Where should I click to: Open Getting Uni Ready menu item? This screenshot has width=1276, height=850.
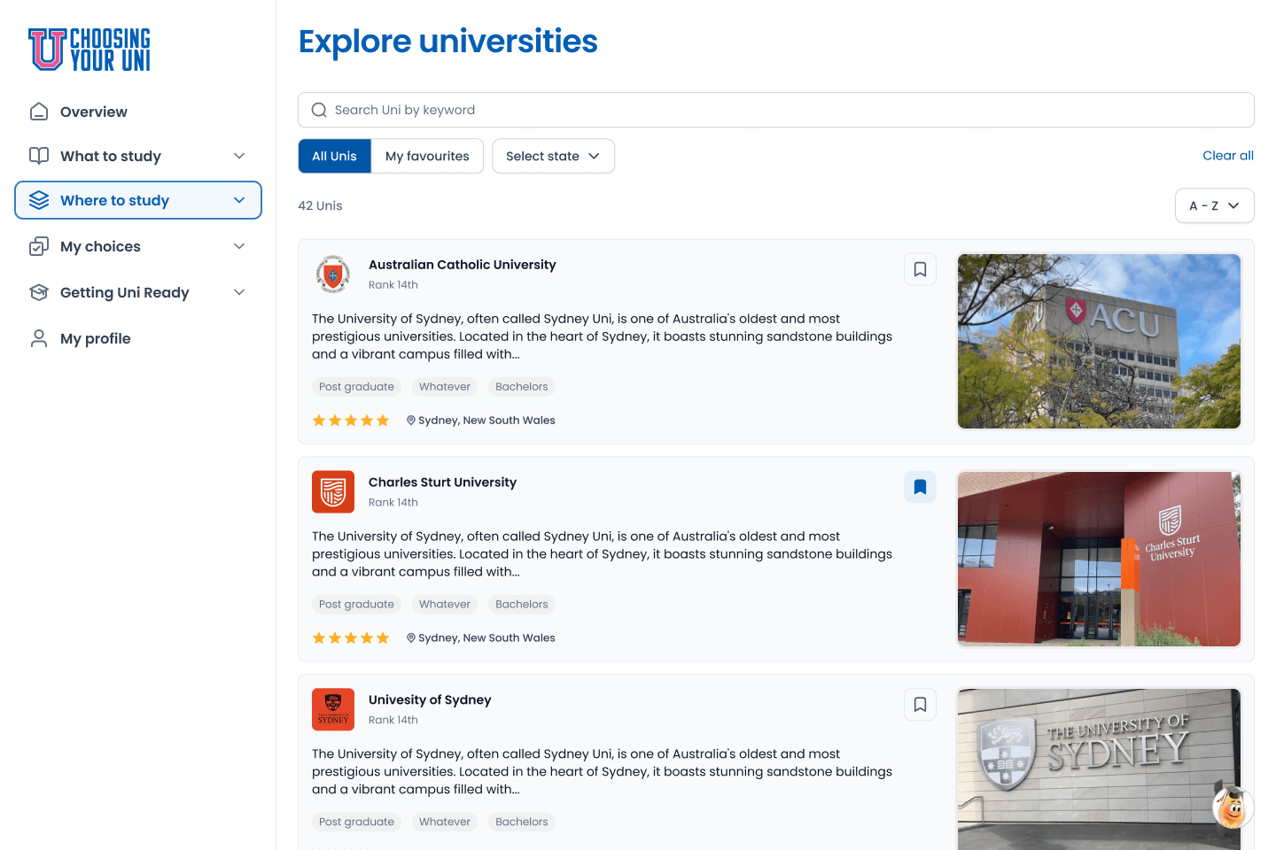pos(138,292)
